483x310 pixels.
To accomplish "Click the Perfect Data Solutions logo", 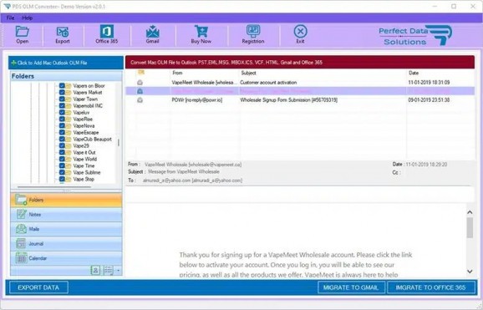I will pyautogui.click(x=415, y=35).
